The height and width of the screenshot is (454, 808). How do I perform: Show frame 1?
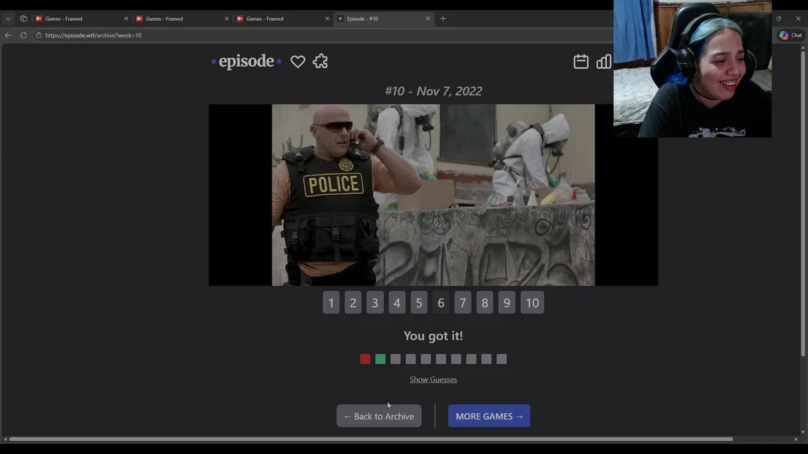[x=331, y=303]
